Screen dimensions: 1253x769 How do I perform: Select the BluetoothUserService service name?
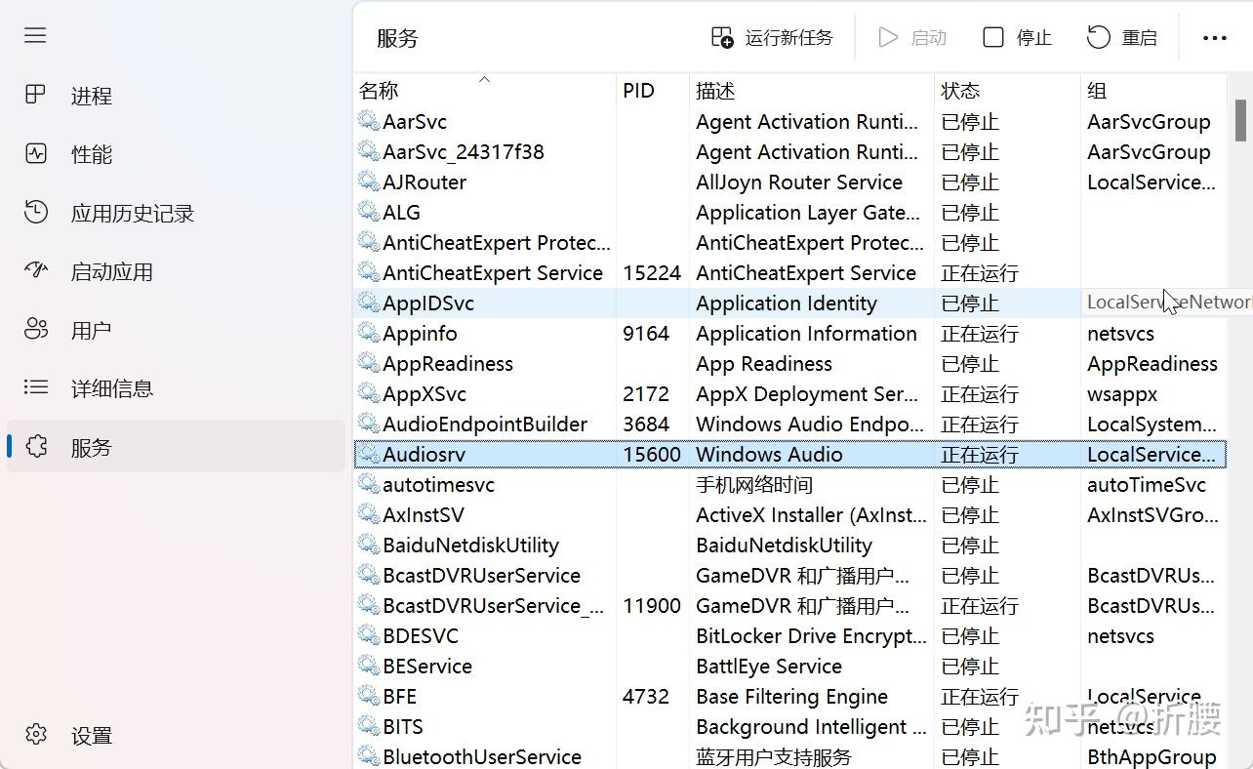pyautogui.click(x=482, y=757)
